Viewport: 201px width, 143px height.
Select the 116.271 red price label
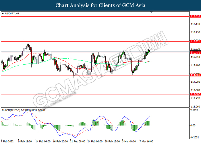click(195, 41)
